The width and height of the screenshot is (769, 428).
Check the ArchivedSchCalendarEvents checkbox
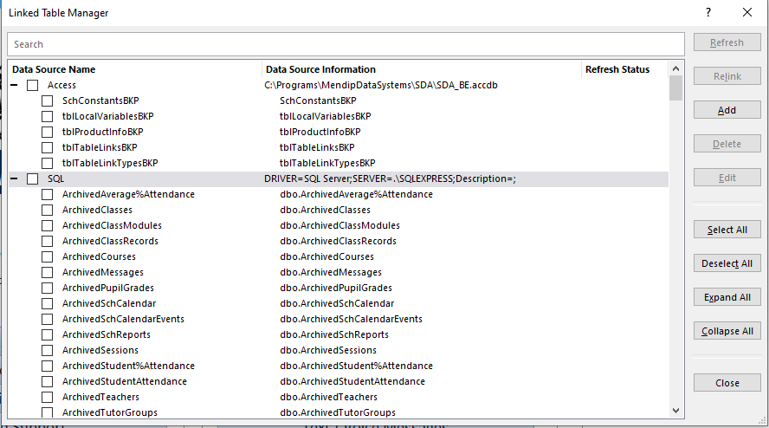[x=47, y=319]
